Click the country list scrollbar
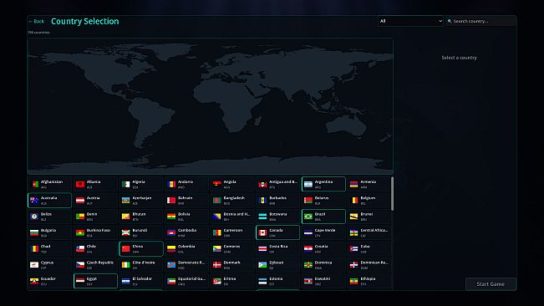Screen dimensions: 544x306 coord(392,194)
